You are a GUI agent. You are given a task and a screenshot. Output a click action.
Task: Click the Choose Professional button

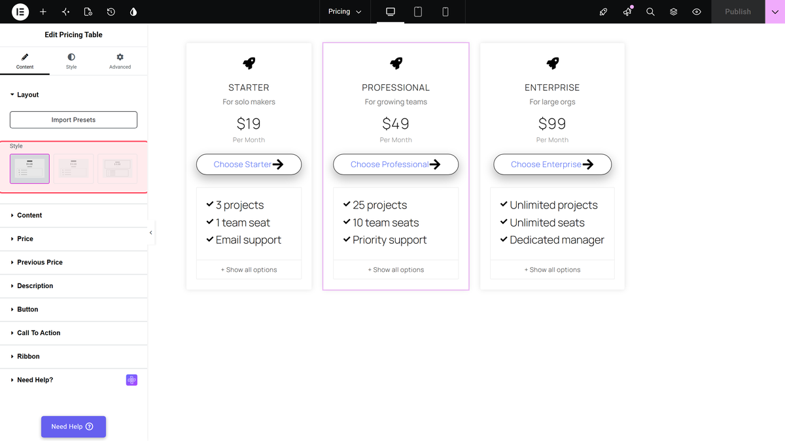tap(396, 165)
